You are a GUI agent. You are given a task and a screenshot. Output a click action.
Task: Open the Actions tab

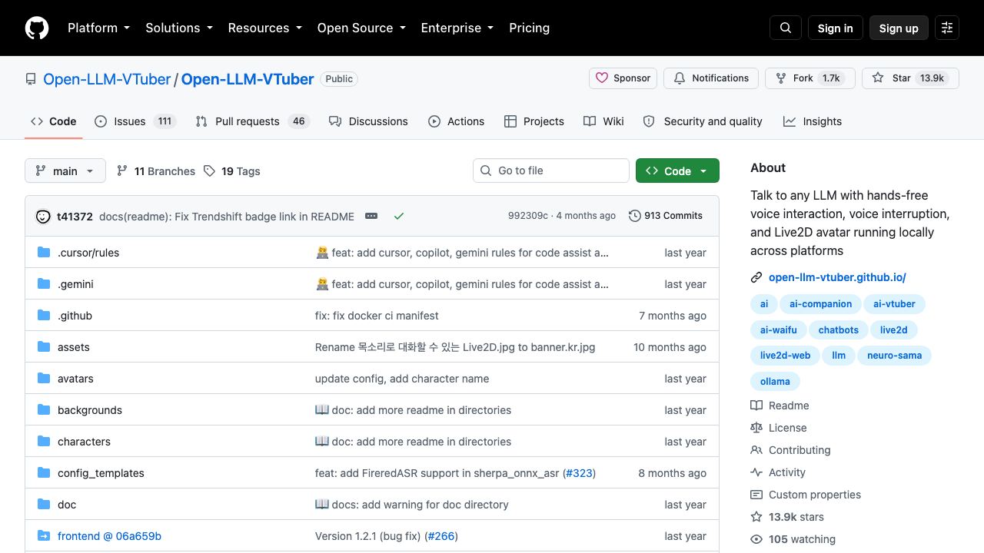(457, 121)
